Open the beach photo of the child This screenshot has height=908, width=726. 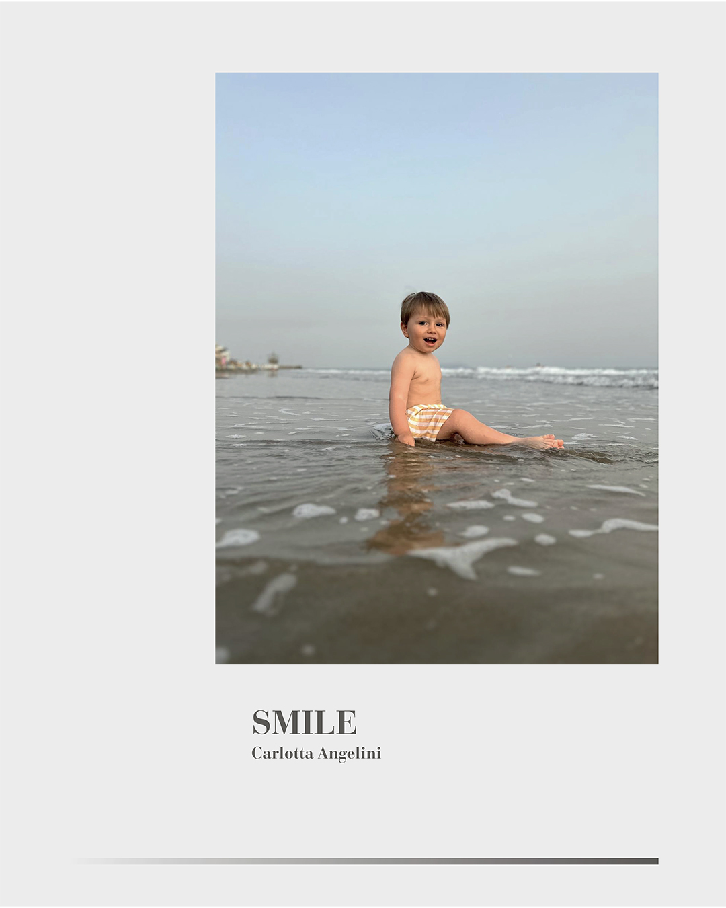(x=436, y=368)
